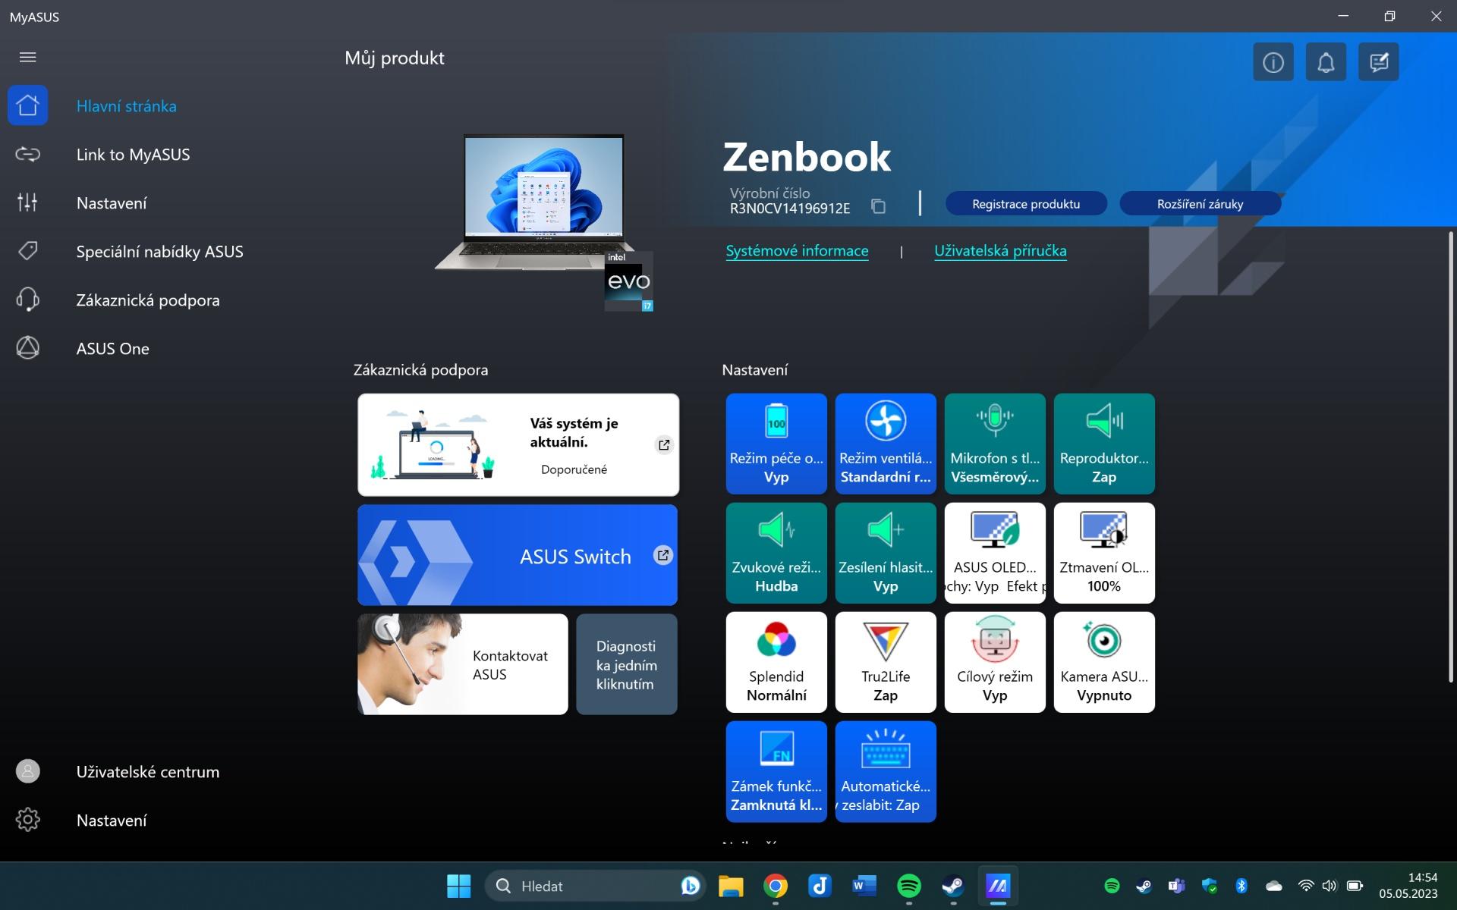Open ASUS One section
Viewport: 1457px width, 910px height.
pos(112,349)
